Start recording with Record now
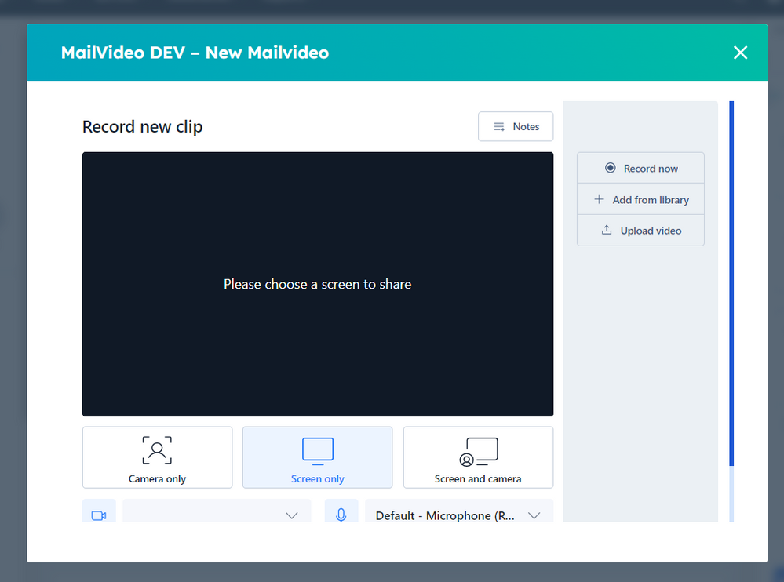 [640, 168]
